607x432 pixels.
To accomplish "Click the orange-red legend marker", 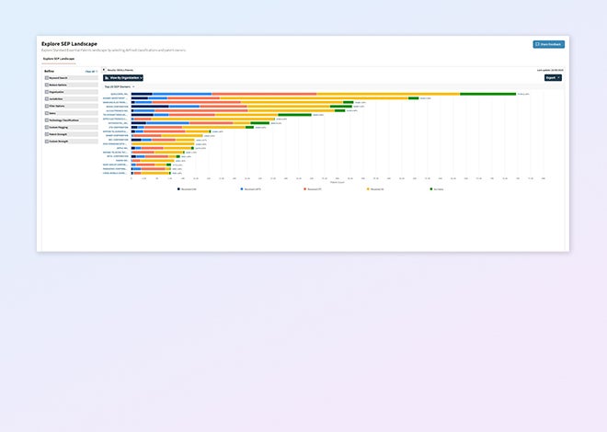I will (x=304, y=188).
